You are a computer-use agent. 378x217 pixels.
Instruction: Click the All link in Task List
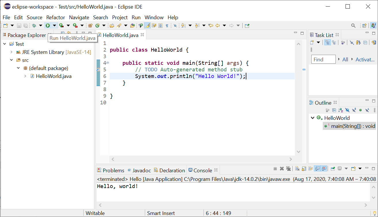[345, 59]
